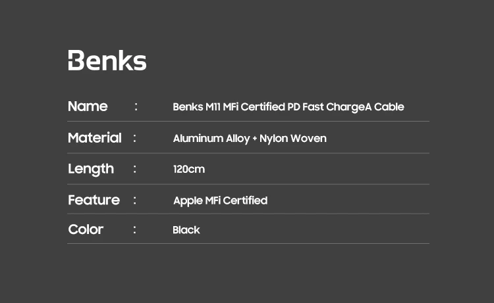Click the divider line below Color row

point(248,243)
